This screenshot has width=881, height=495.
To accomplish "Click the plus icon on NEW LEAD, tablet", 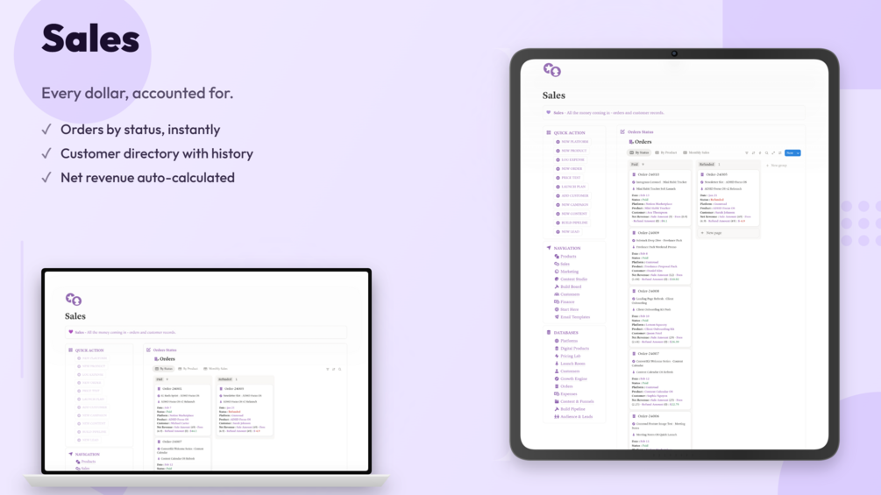I will click(558, 231).
